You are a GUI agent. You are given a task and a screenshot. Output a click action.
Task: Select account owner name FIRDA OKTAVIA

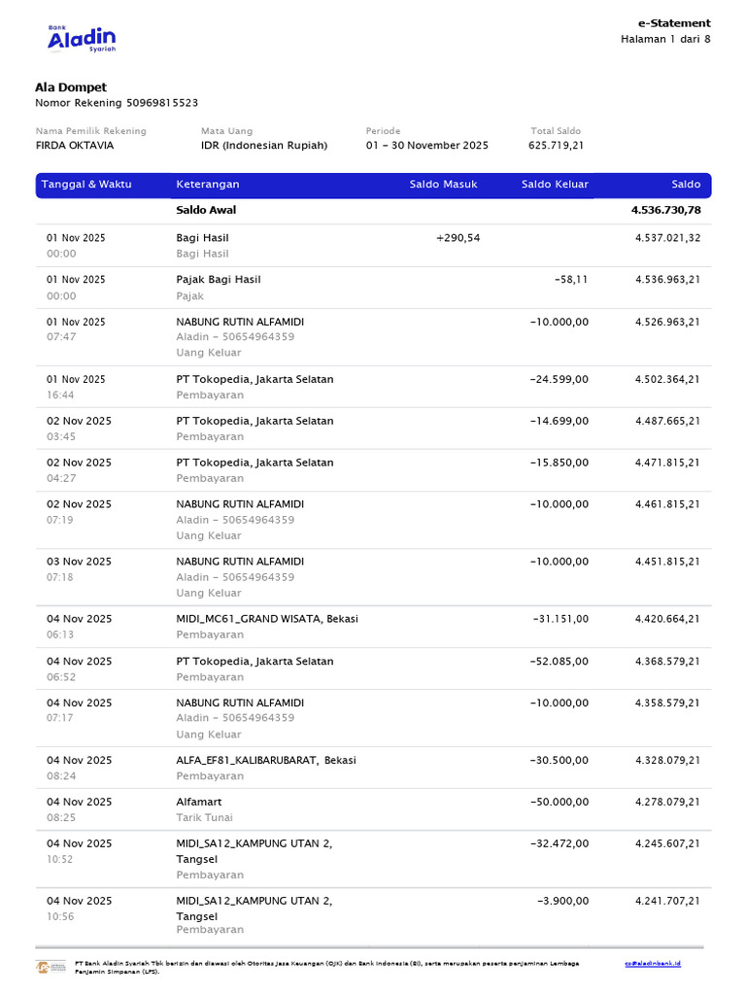(x=75, y=146)
